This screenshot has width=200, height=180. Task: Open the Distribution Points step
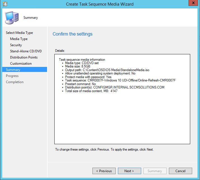point(24,57)
